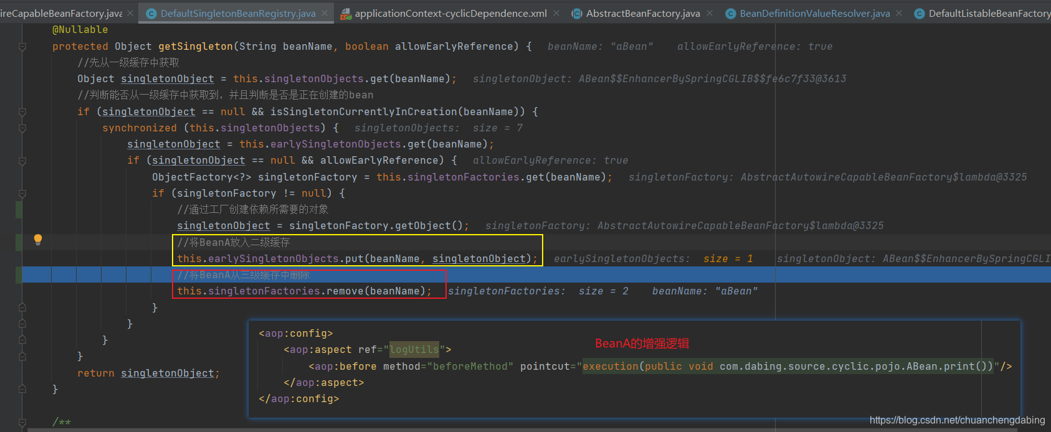This screenshot has height=432, width=1051.
Task: Click the 'this.singletonFactories.get(beanName)' expression
Action: click(492, 177)
